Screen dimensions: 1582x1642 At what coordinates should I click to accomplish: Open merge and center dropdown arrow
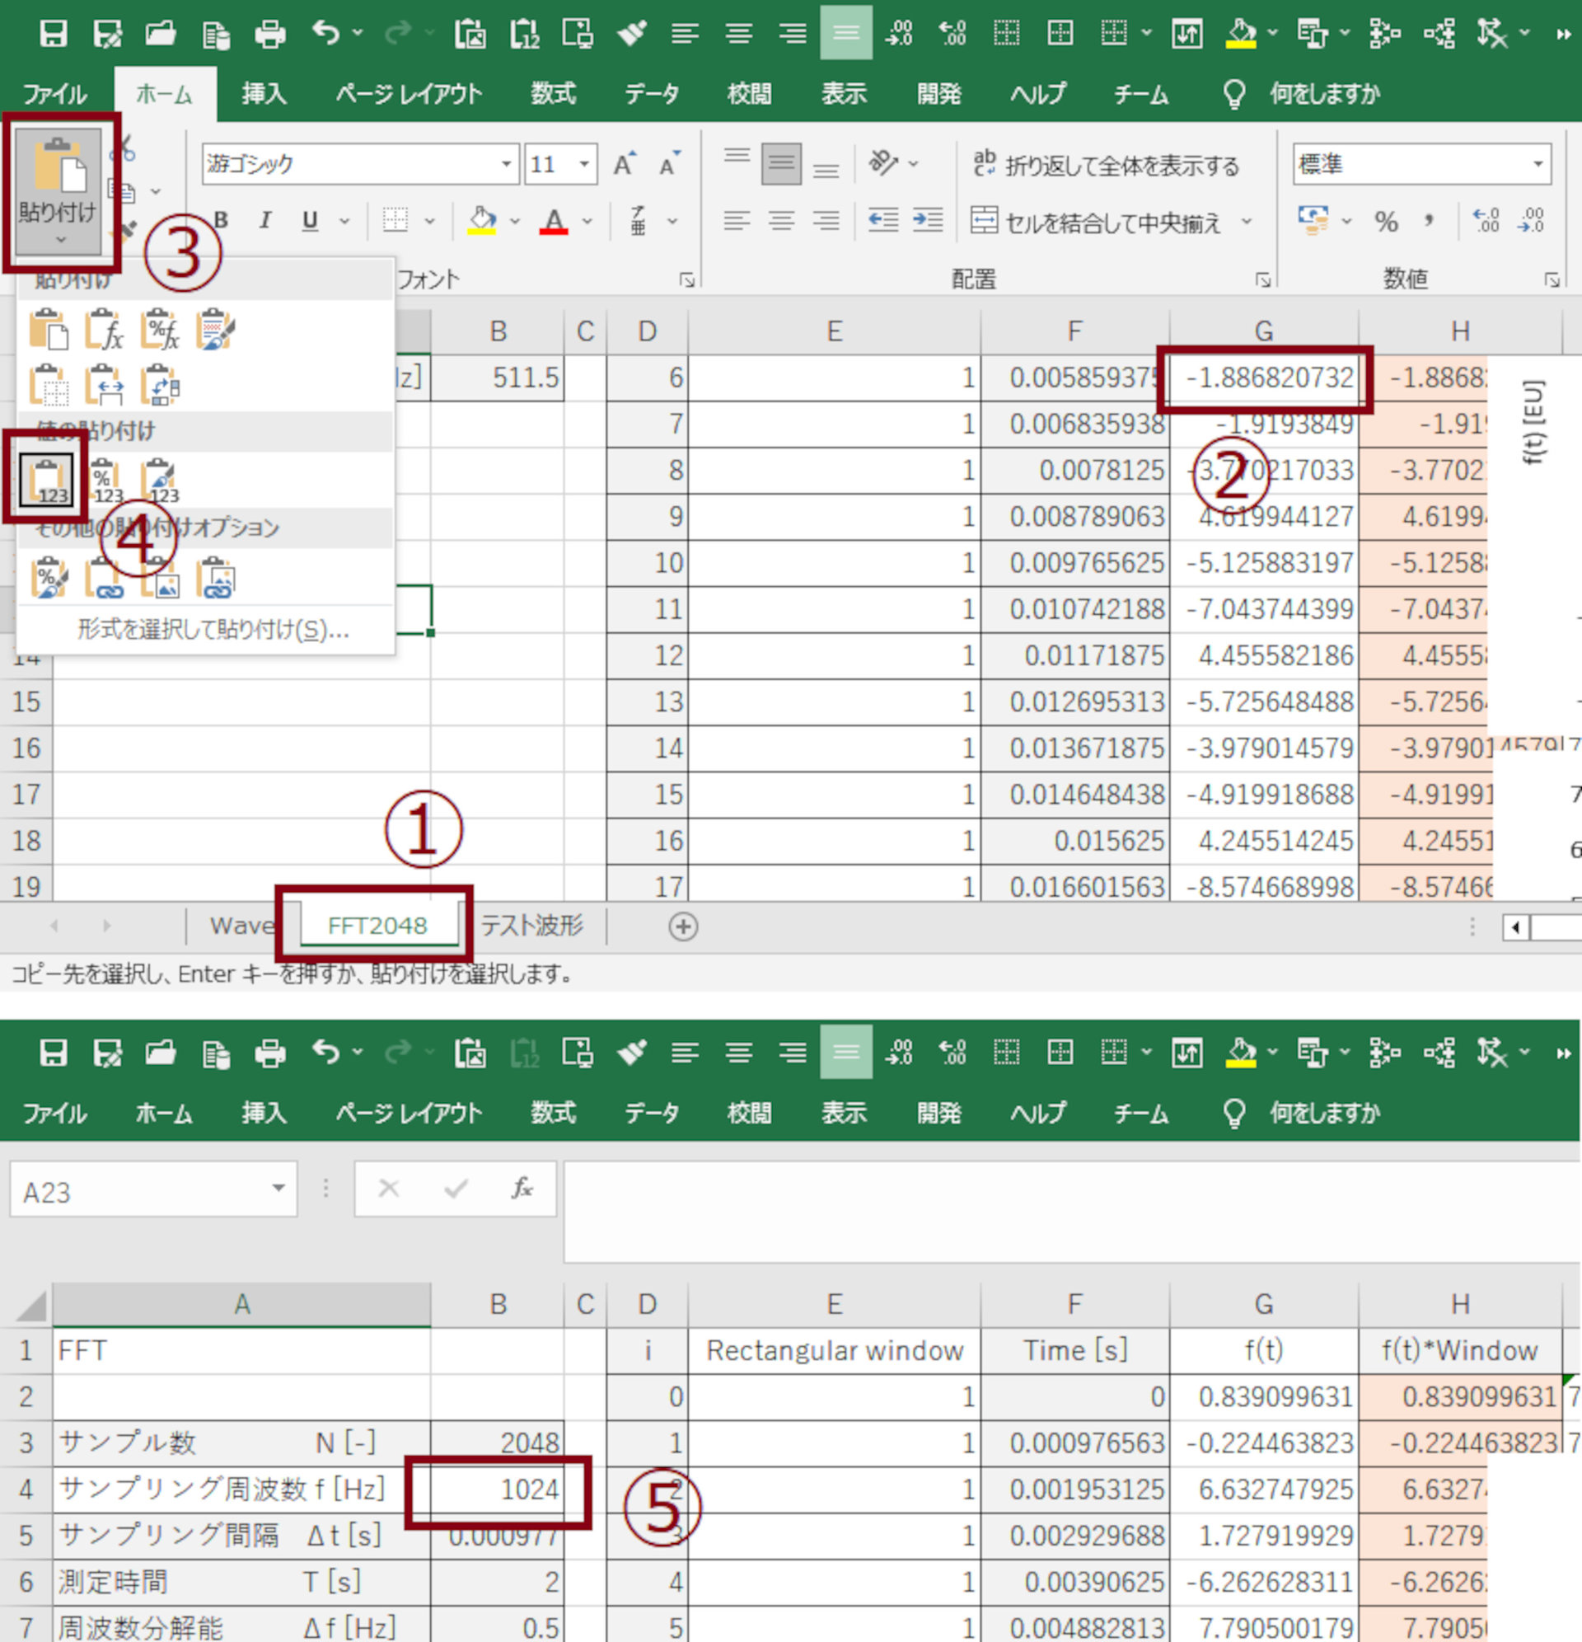[1246, 221]
